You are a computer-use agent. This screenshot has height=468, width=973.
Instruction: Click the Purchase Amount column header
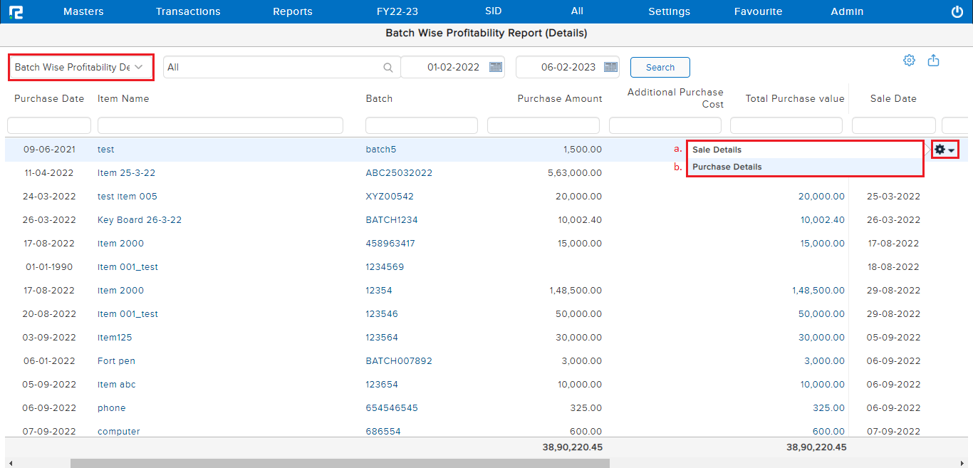coord(559,99)
